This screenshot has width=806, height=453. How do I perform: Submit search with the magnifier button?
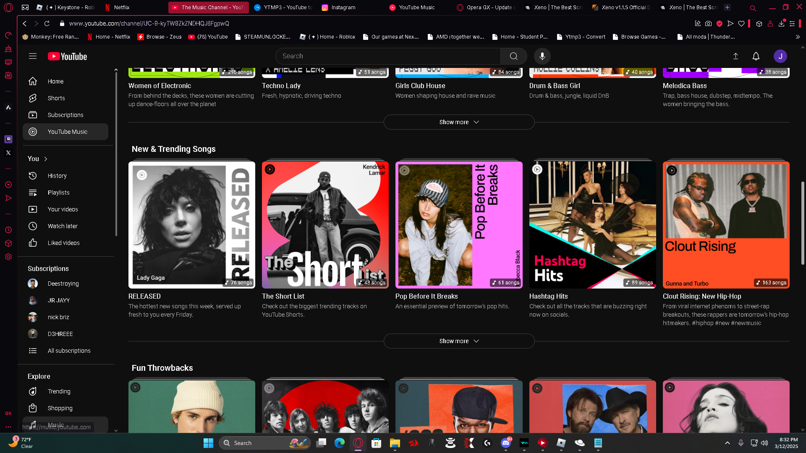pyautogui.click(x=513, y=56)
